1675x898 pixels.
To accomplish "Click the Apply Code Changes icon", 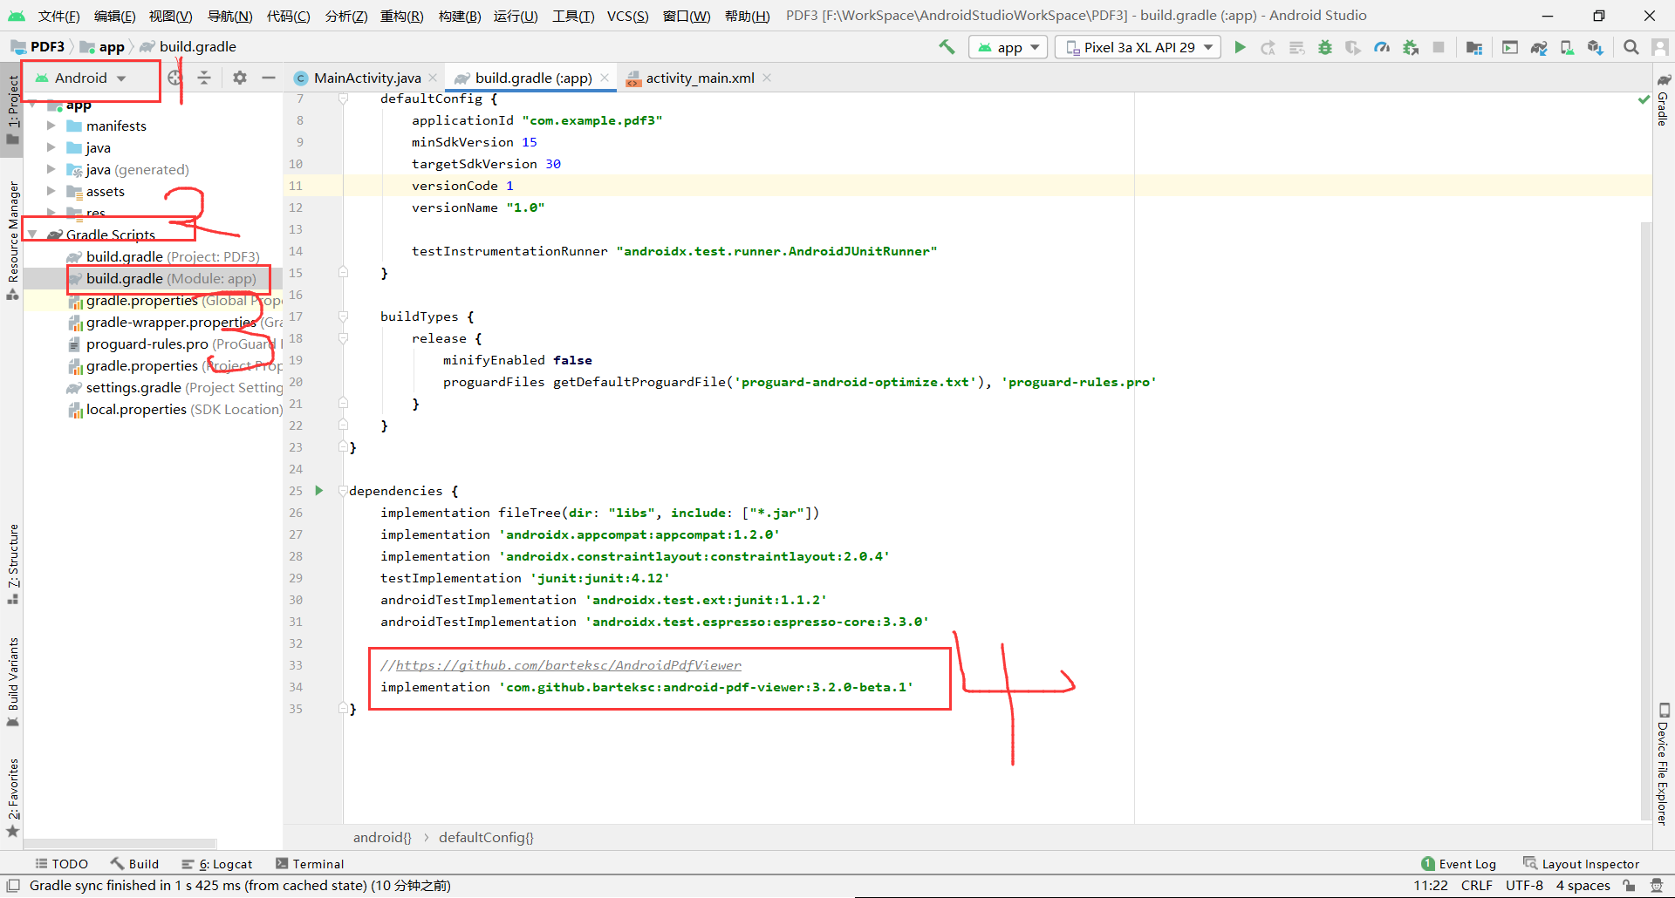I will click(1297, 47).
